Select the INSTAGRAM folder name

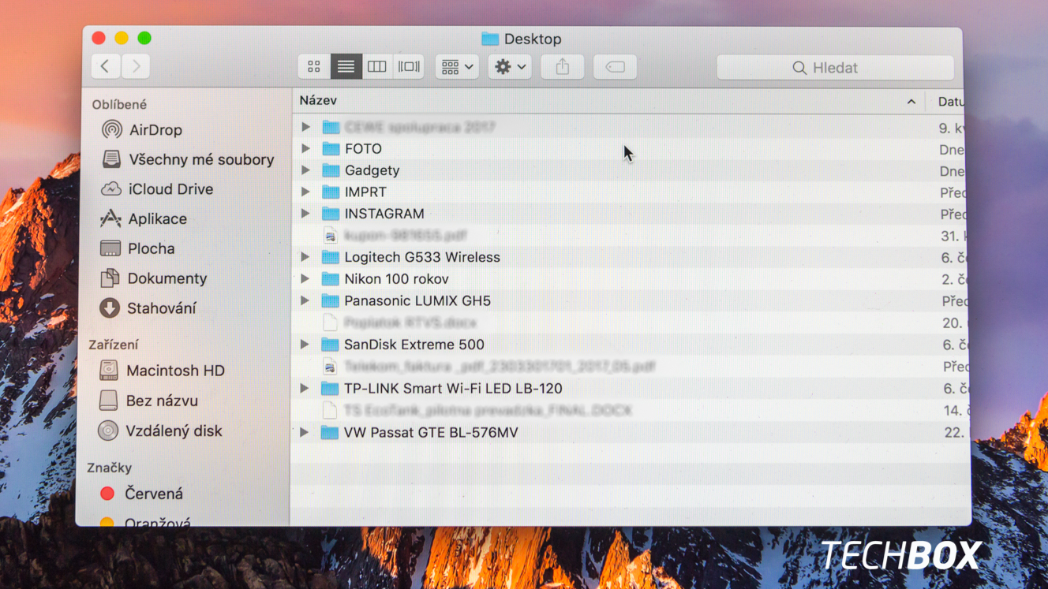(x=384, y=214)
